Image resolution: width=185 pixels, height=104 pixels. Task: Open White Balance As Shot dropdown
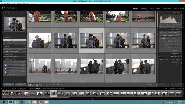[173, 35]
